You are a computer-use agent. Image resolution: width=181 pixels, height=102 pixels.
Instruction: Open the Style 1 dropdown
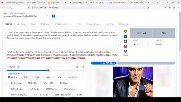(x=141, y=44)
